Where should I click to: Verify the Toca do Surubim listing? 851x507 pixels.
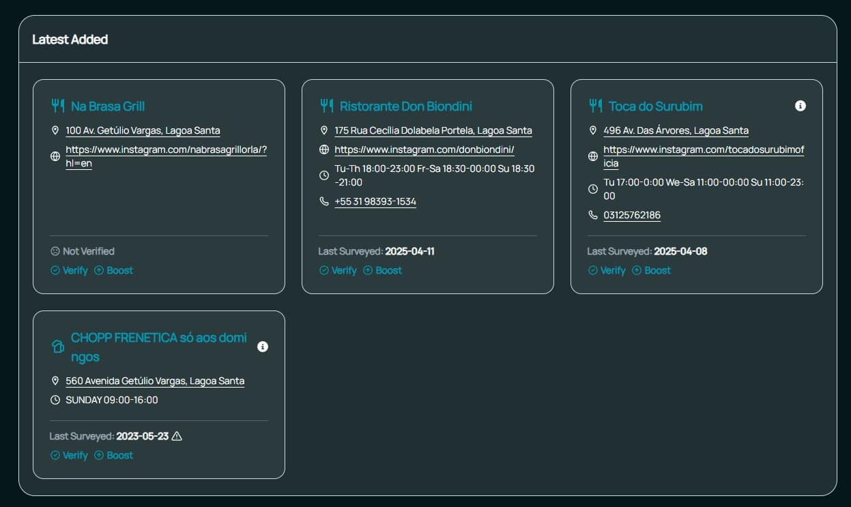click(607, 270)
